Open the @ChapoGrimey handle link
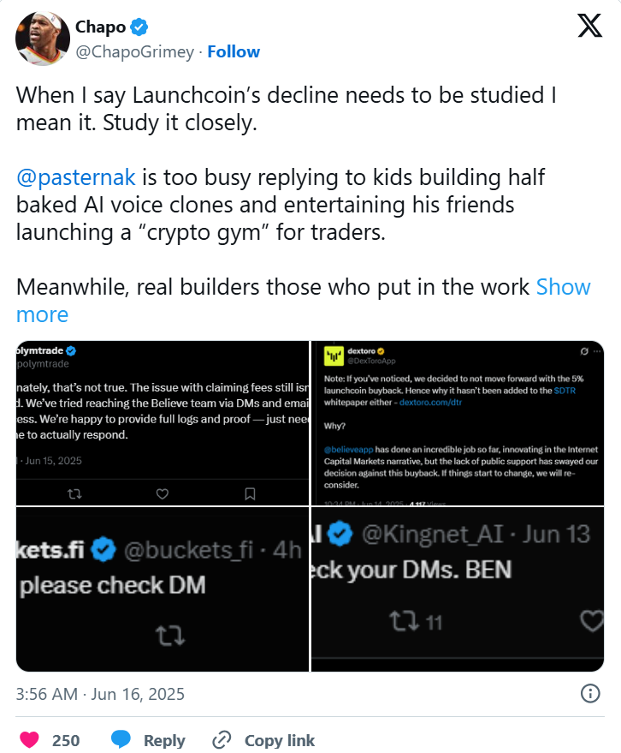Viewport: 621px width, 753px height. (135, 51)
